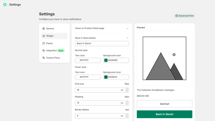Click the hover text color #FFFFFF value
The height and width of the screenshot is (121, 215).
[x=84, y=77]
